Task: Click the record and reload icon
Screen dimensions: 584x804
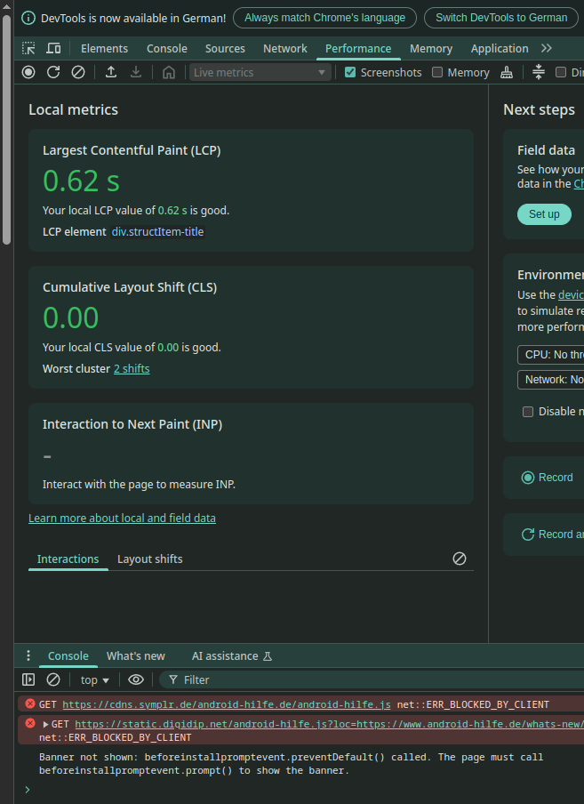Action: [x=53, y=72]
